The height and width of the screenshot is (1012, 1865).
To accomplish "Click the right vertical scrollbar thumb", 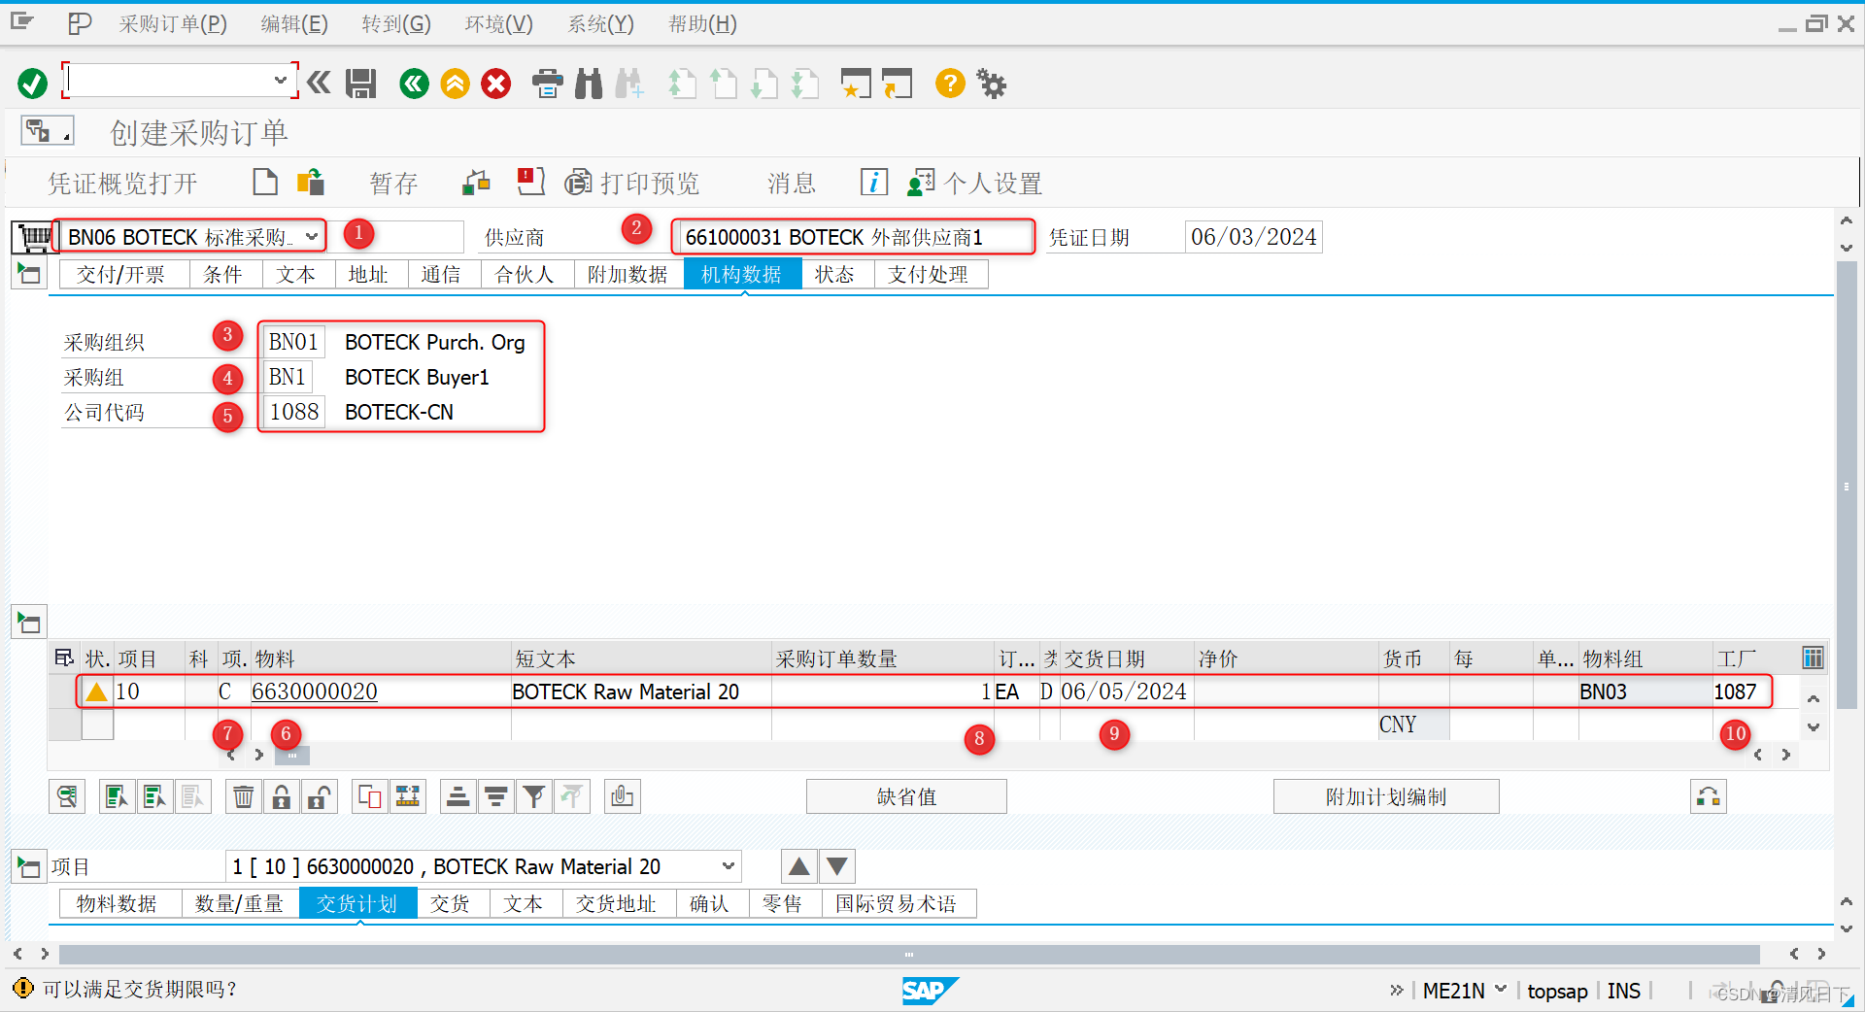I will tap(1846, 486).
